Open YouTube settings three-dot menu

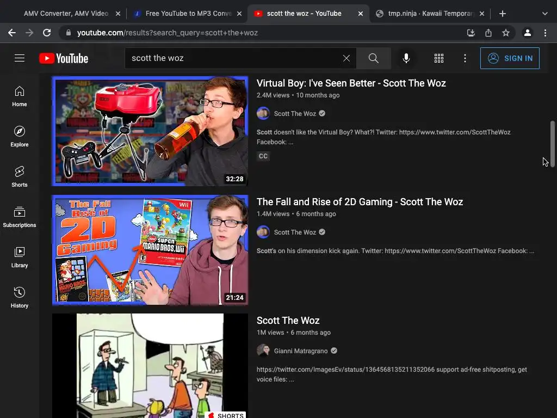click(x=465, y=58)
